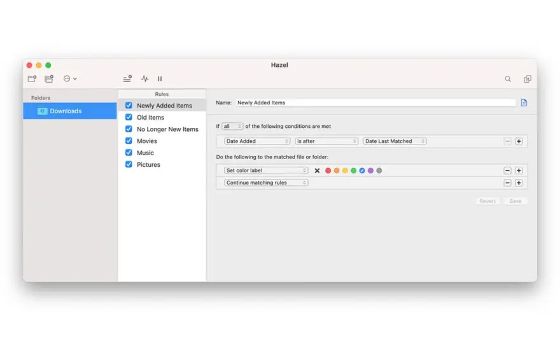Click the Revert button

[x=487, y=201]
